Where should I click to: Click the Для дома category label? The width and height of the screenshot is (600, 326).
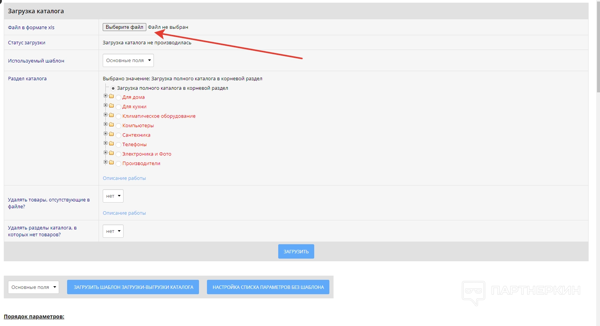tap(133, 97)
